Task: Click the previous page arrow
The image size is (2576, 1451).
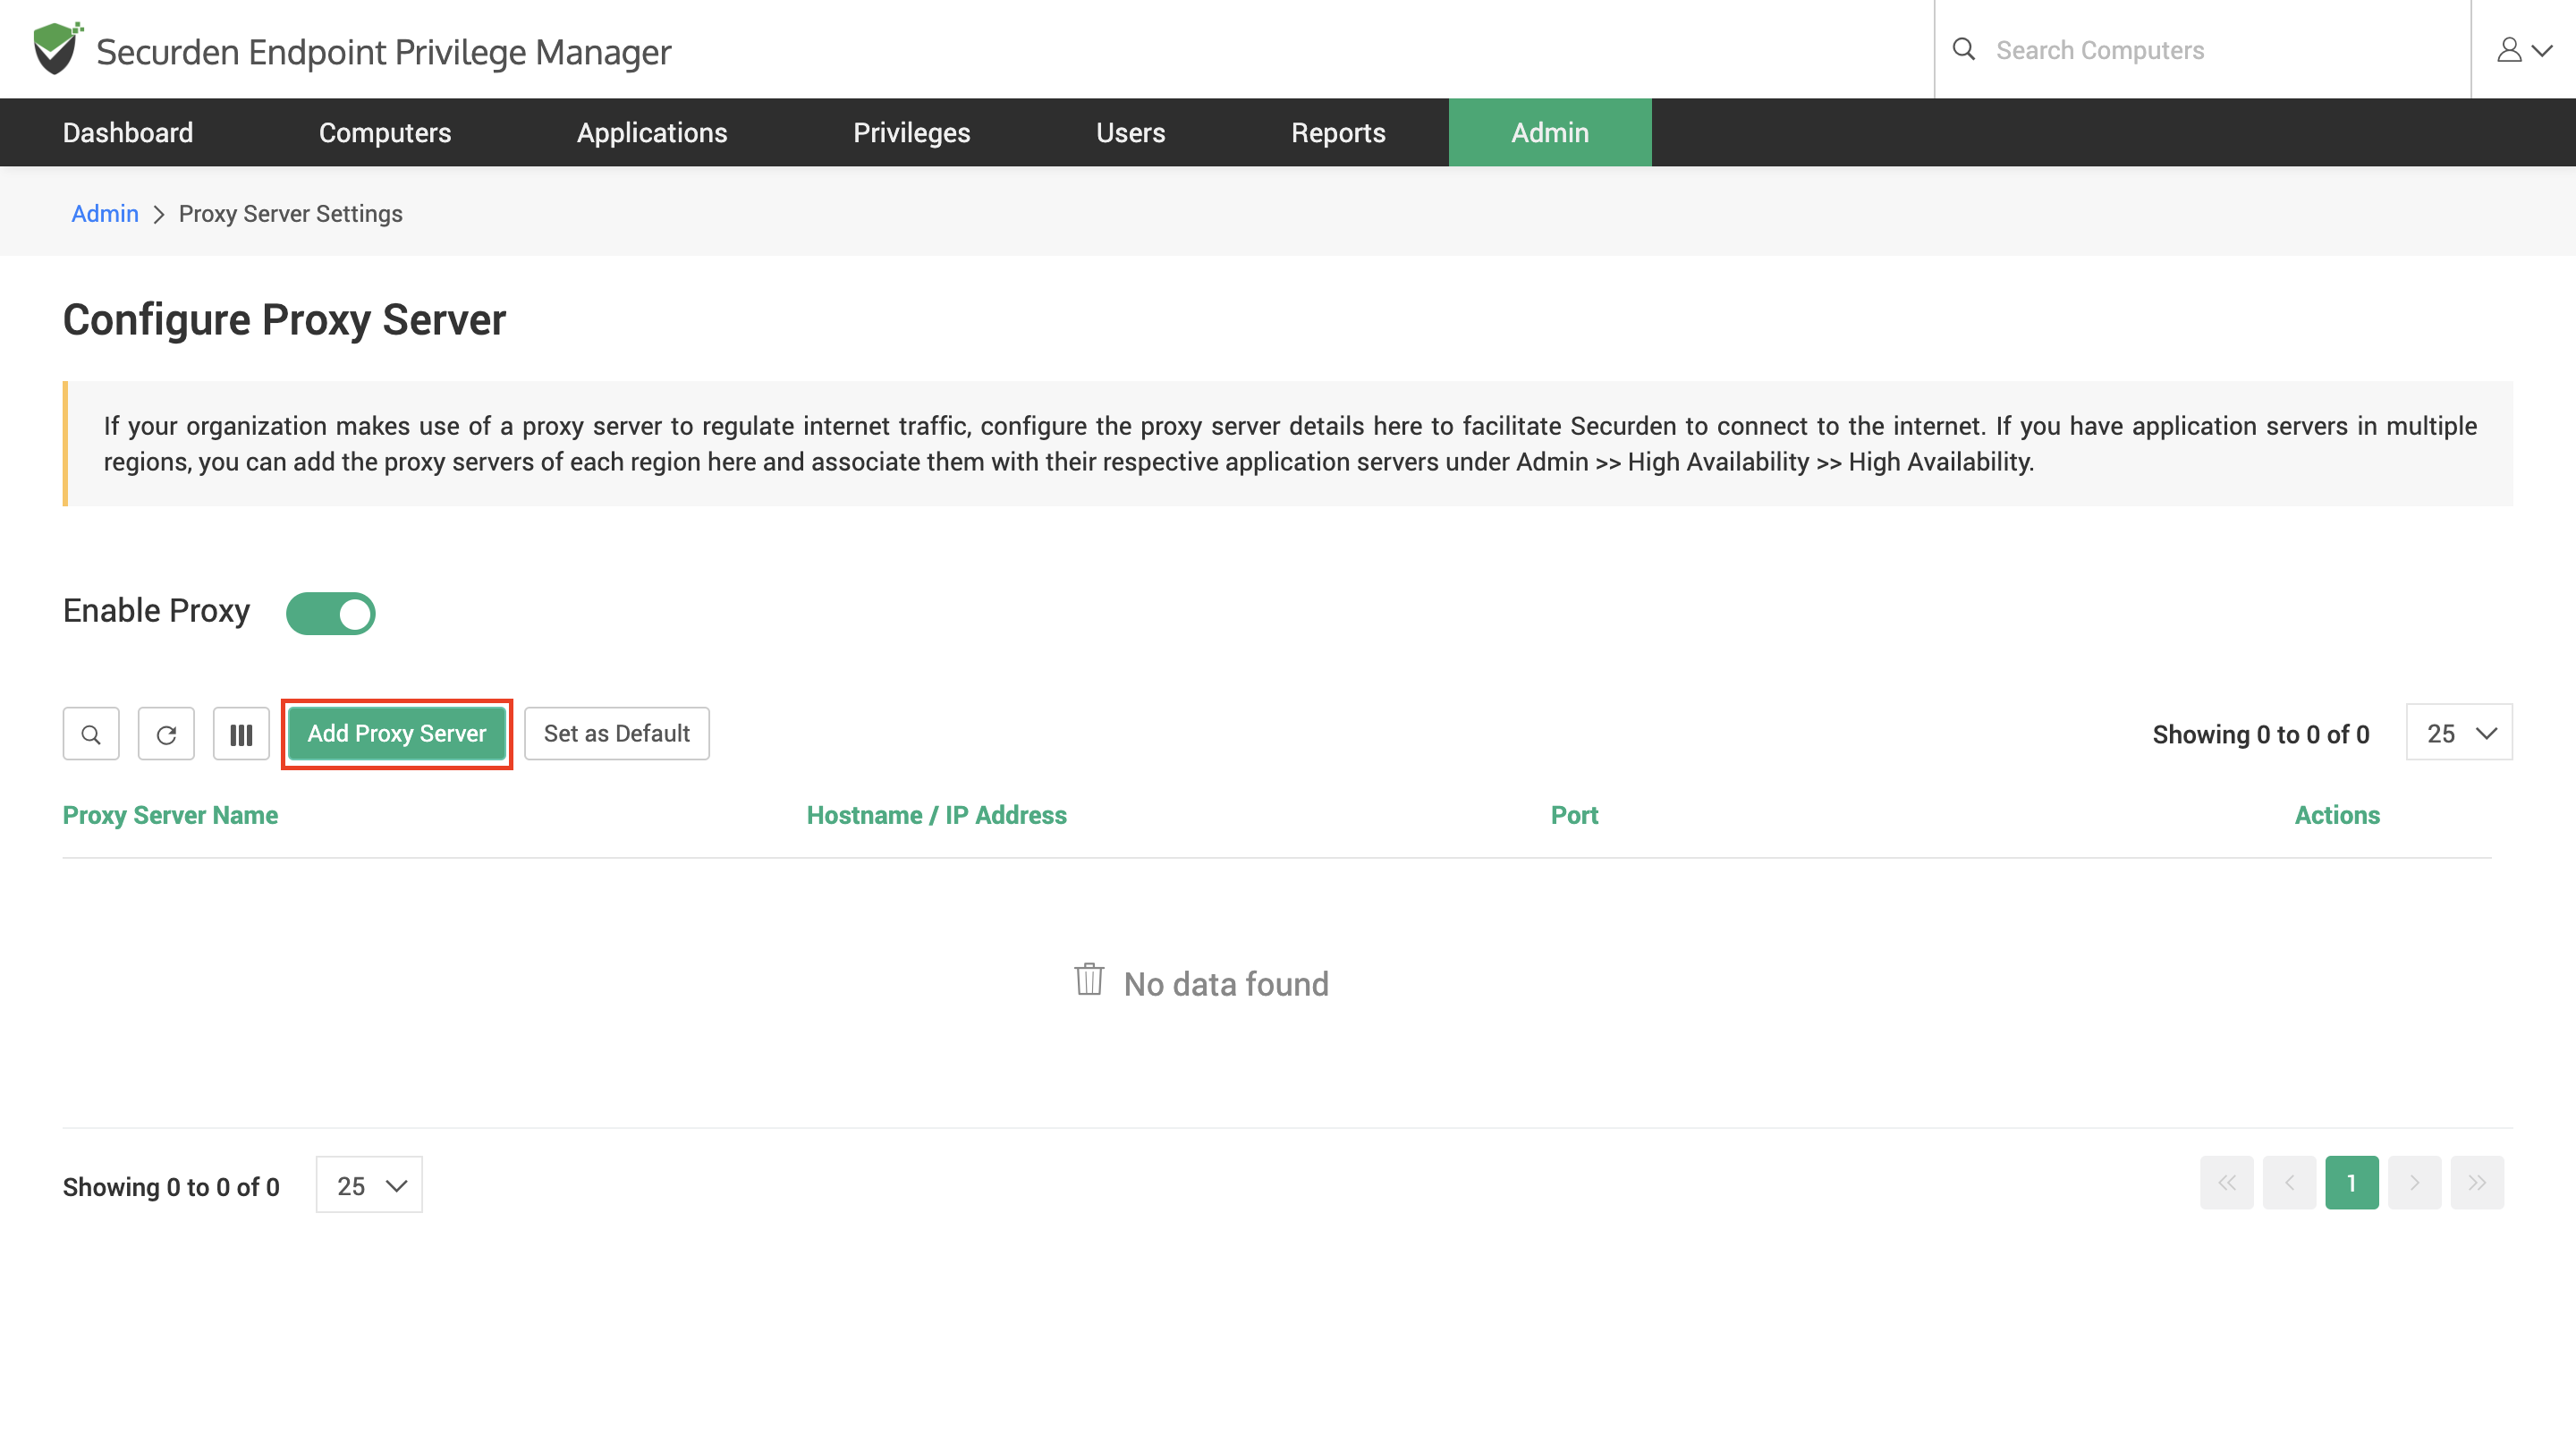Action: click(2289, 1183)
